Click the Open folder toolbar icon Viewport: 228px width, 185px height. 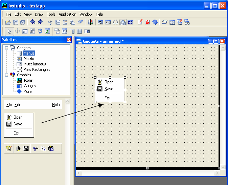pos(8,22)
